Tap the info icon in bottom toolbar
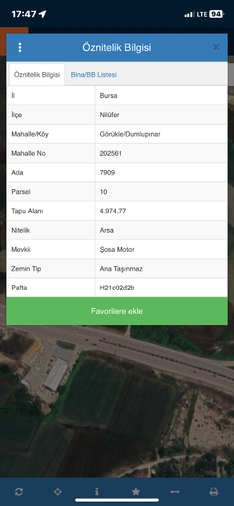The width and height of the screenshot is (234, 506). [x=97, y=492]
